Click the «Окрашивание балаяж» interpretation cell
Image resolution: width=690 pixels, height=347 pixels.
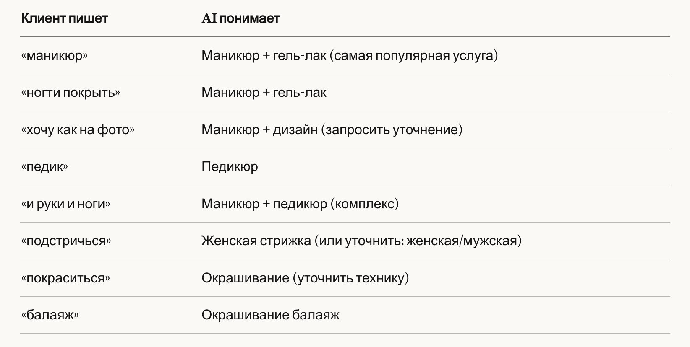[270, 315]
